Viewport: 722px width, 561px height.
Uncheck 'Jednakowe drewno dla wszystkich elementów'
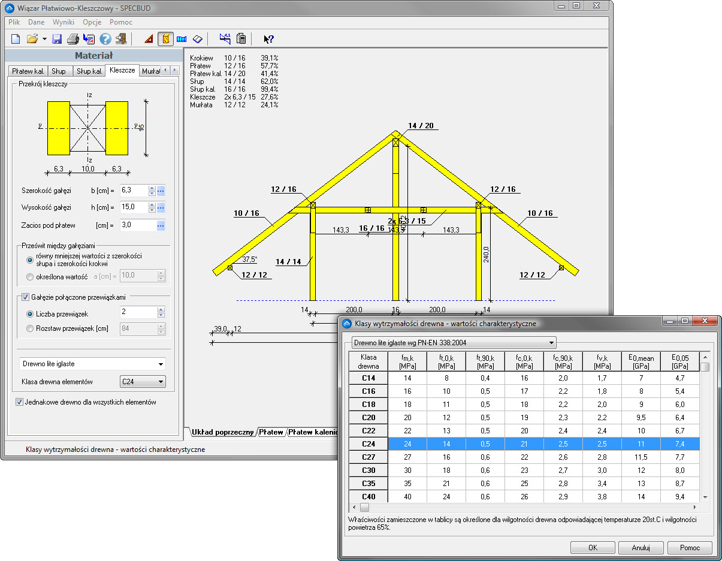[x=20, y=402]
